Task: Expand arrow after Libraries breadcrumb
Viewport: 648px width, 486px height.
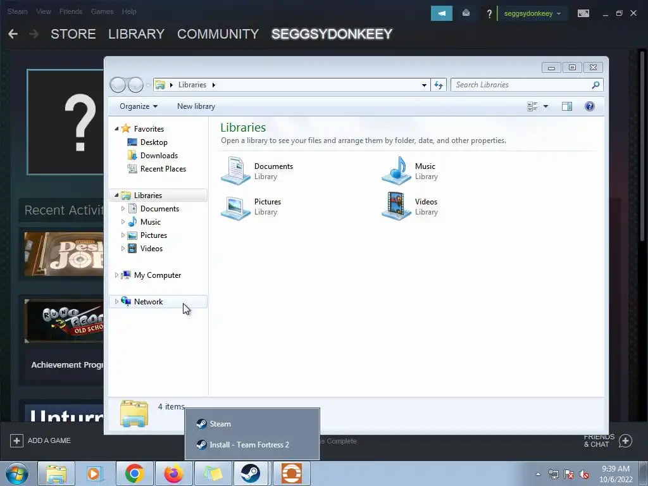Action: coord(214,85)
